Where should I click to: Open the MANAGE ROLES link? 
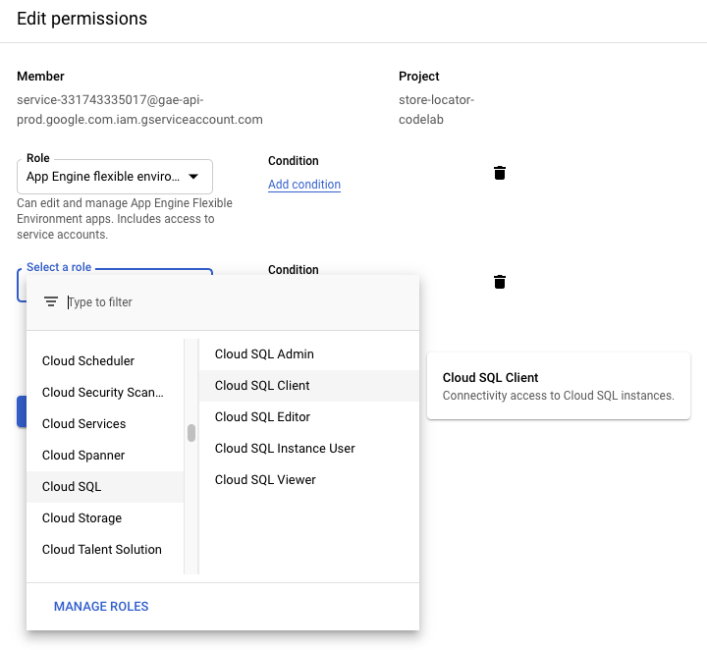(x=101, y=607)
